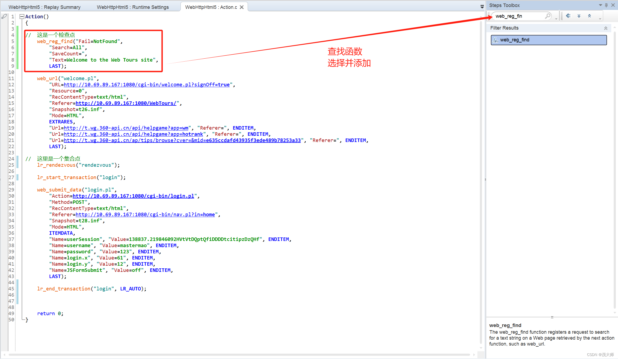Image resolution: width=618 pixels, height=359 pixels.
Task: Click the tab overflow chevron right of the editor tabs
Action: click(x=482, y=7)
